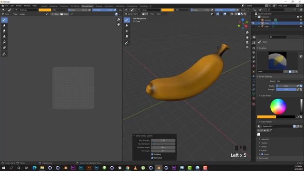Select the Smear tool in image editor toolbar

[4, 31]
